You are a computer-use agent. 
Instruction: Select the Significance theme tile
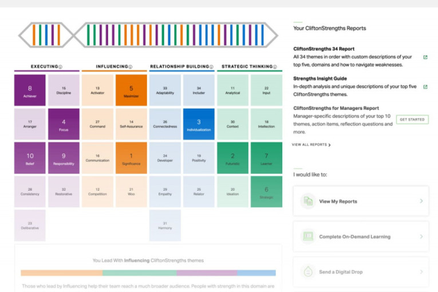click(x=131, y=157)
